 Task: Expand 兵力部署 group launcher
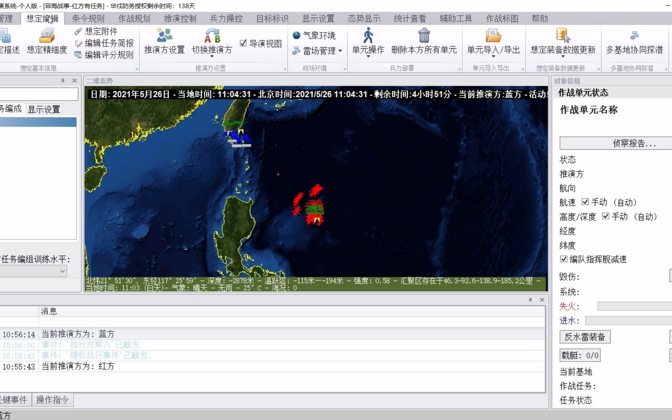click(x=459, y=69)
